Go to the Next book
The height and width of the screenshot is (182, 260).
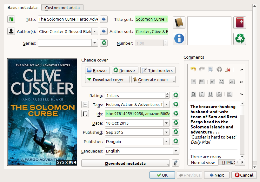click(x=217, y=175)
